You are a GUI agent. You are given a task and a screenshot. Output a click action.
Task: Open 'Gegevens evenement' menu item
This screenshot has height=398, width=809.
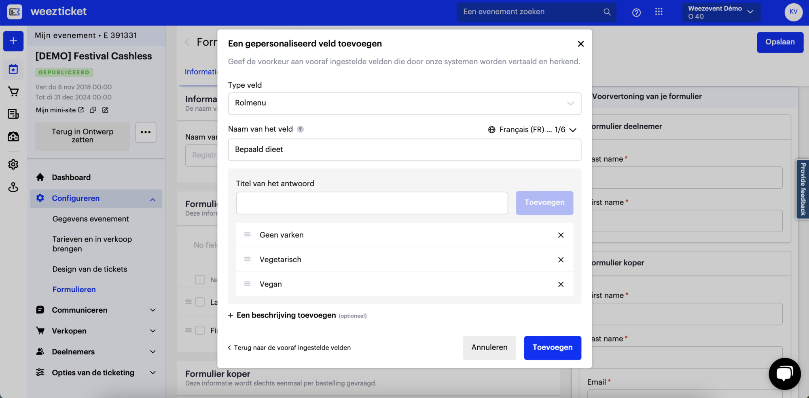click(x=91, y=219)
